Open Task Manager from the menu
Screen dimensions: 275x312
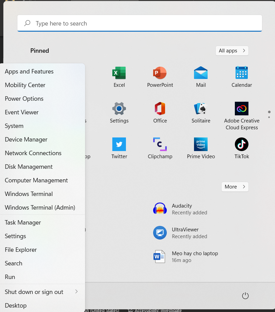click(23, 222)
